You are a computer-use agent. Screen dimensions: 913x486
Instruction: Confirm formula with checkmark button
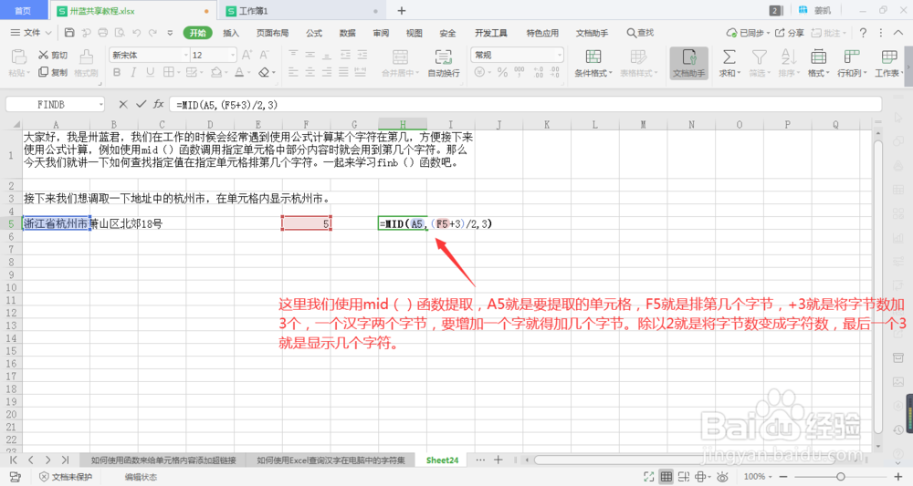point(141,105)
